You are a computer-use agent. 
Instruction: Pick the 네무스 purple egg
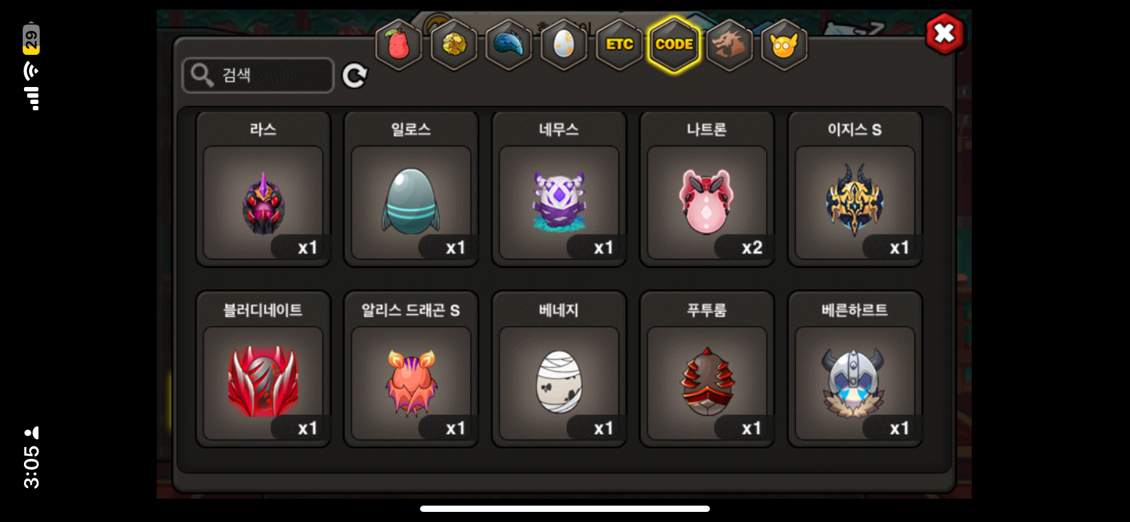(559, 189)
